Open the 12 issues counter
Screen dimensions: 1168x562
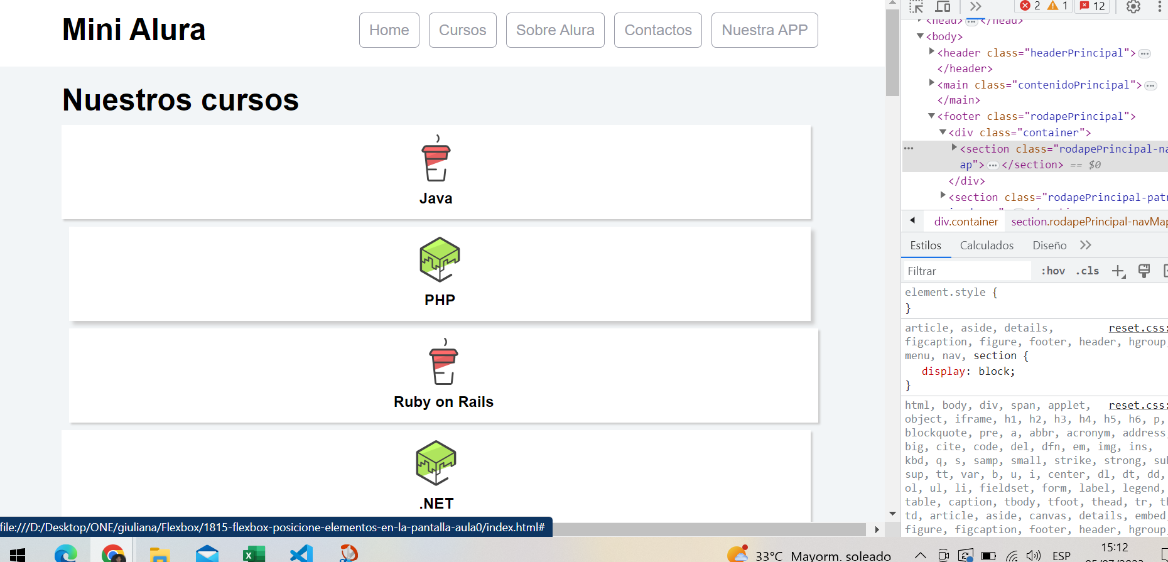(x=1092, y=6)
